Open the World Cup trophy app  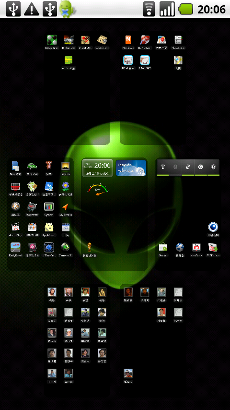click(x=90, y=247)
